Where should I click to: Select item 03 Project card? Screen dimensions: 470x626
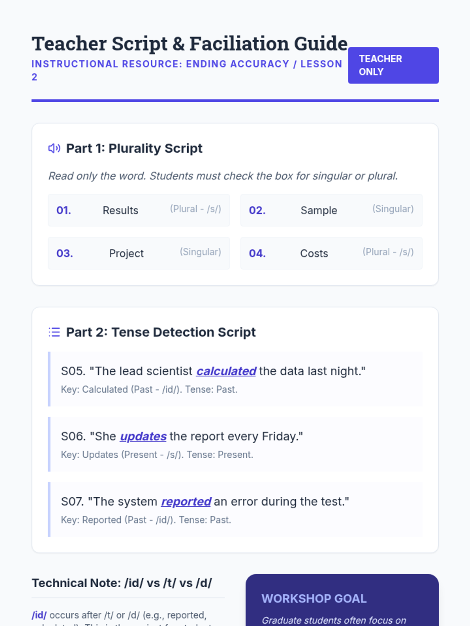tap(139, 253)
